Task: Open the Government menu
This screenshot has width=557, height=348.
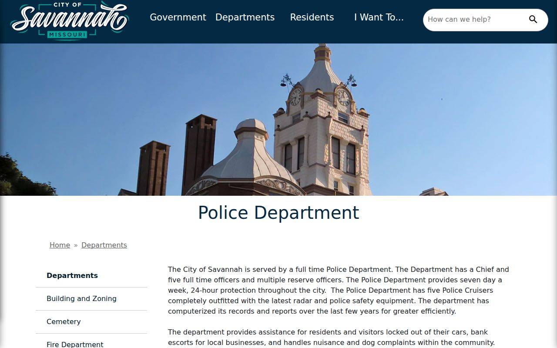Action: click(x=178, y=17)
